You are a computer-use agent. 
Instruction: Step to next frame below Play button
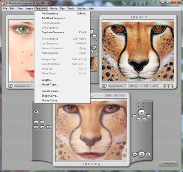click(x=144, y=119)
